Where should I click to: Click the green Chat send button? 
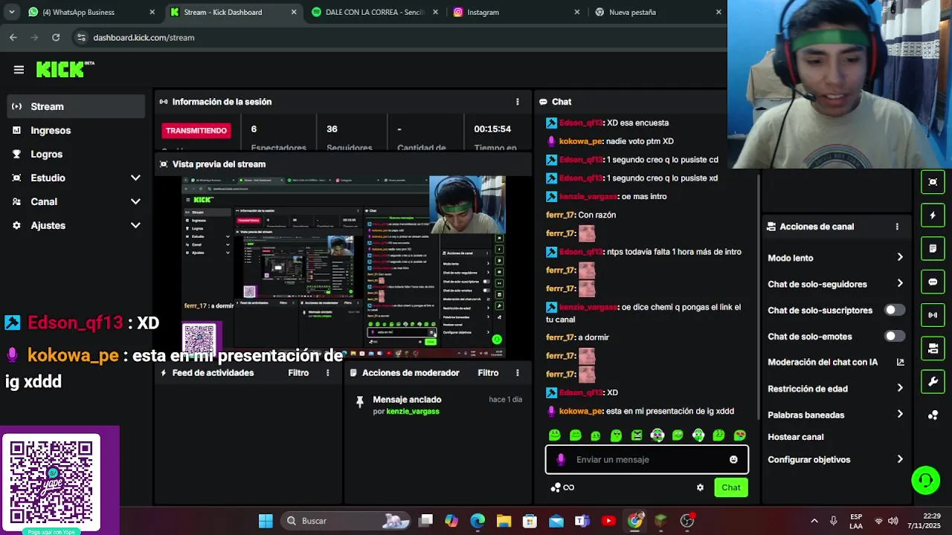pyautogui.click(x=730, y=487)
